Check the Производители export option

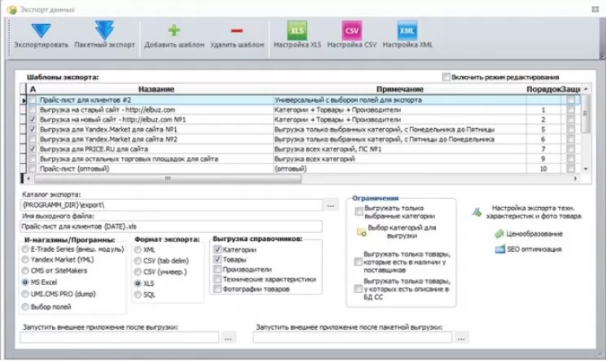point(217,268)
